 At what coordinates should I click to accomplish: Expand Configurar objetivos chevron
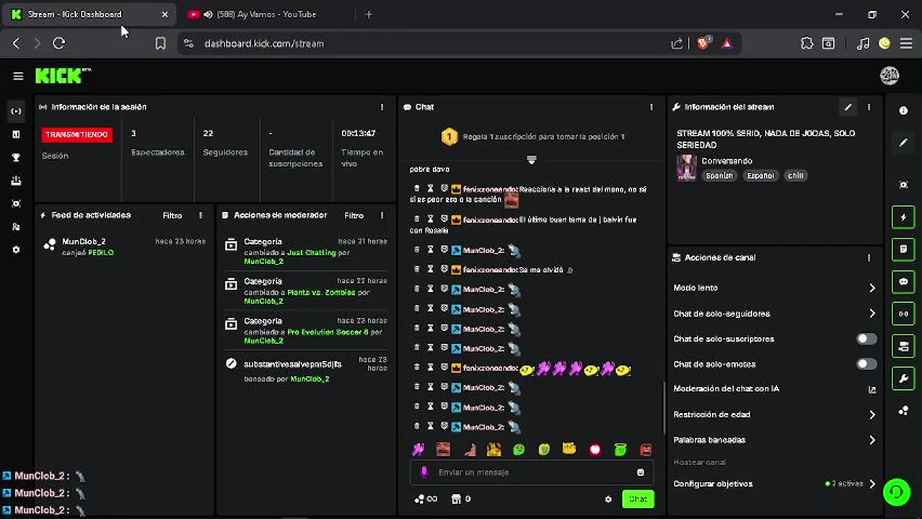point(872,484)
